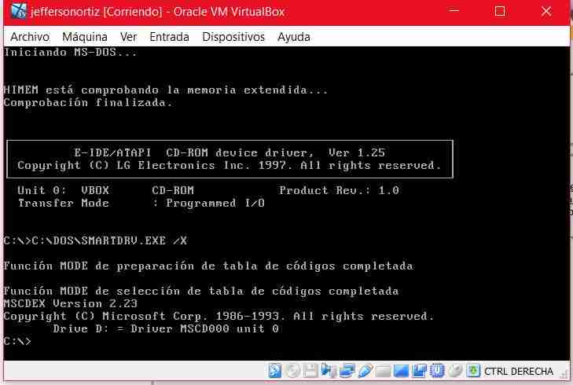Click the hard disk activity status icon
This screenshot has width=573, height=385.
tap(275, 371)
